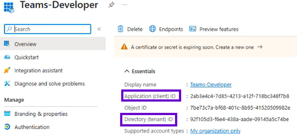Click the Application (client) ID value 2ab3e4c4-7d85-4213-a12f-718bc348f7b8

(240, 96)
